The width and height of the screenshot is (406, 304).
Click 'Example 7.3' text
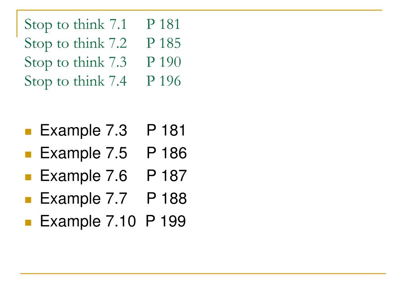coord(83,131)
